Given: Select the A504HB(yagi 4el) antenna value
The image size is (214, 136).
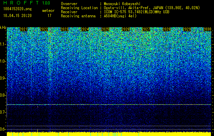Looking at the screenshot, I should coord(120,16).
